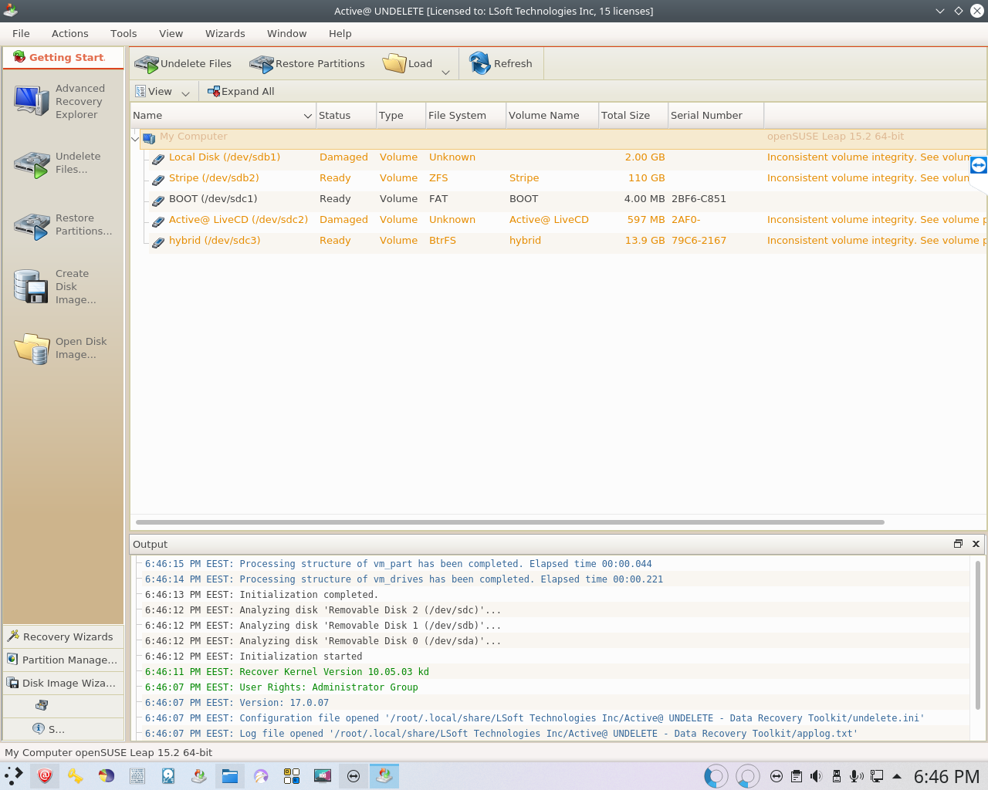Open the Load button dropdown arrow

[x=445, y=73]
